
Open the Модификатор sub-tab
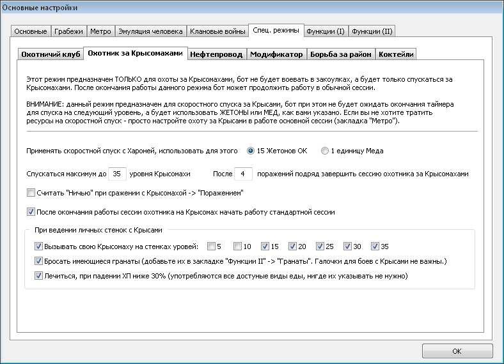pos(276,54)
